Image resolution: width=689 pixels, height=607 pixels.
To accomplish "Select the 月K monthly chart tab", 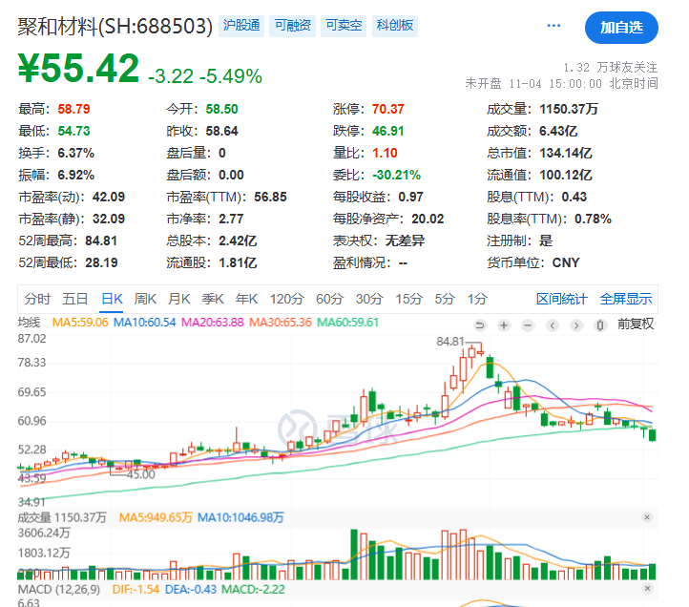I will pos(178,299).
